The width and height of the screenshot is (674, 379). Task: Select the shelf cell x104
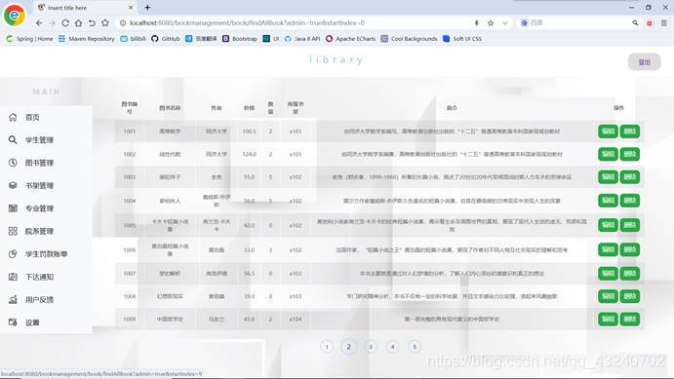click(x=296, y=319)
